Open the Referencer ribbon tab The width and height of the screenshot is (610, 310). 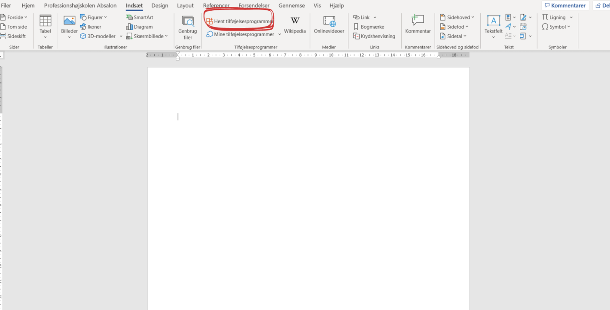click(216, 6)
